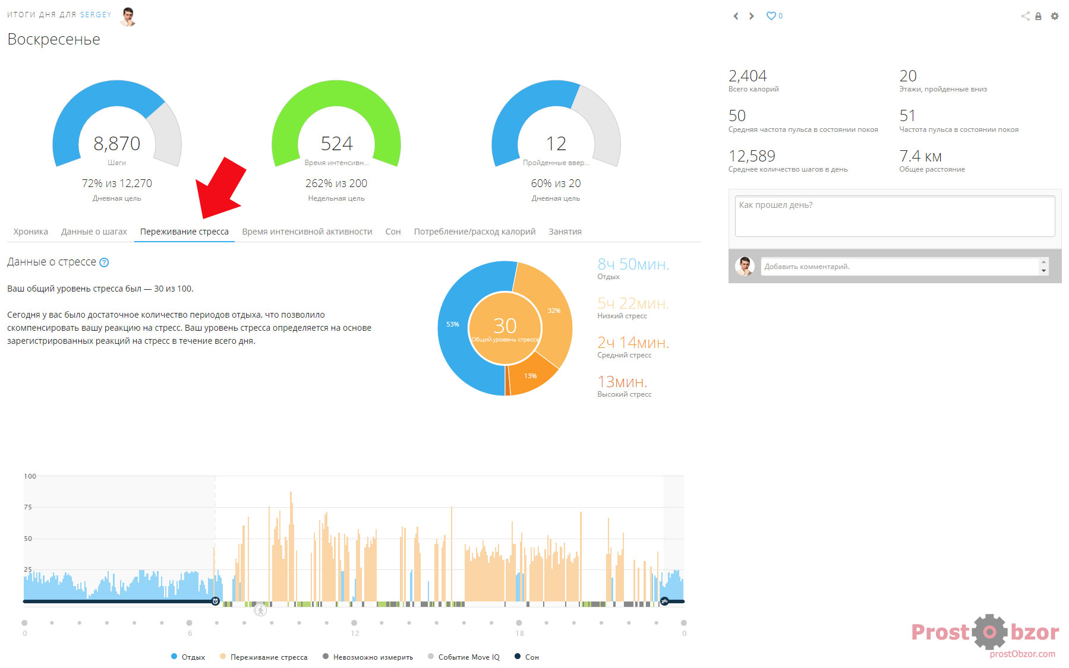
Task: Click the privacy lock icon
Action: [1038, 17]
